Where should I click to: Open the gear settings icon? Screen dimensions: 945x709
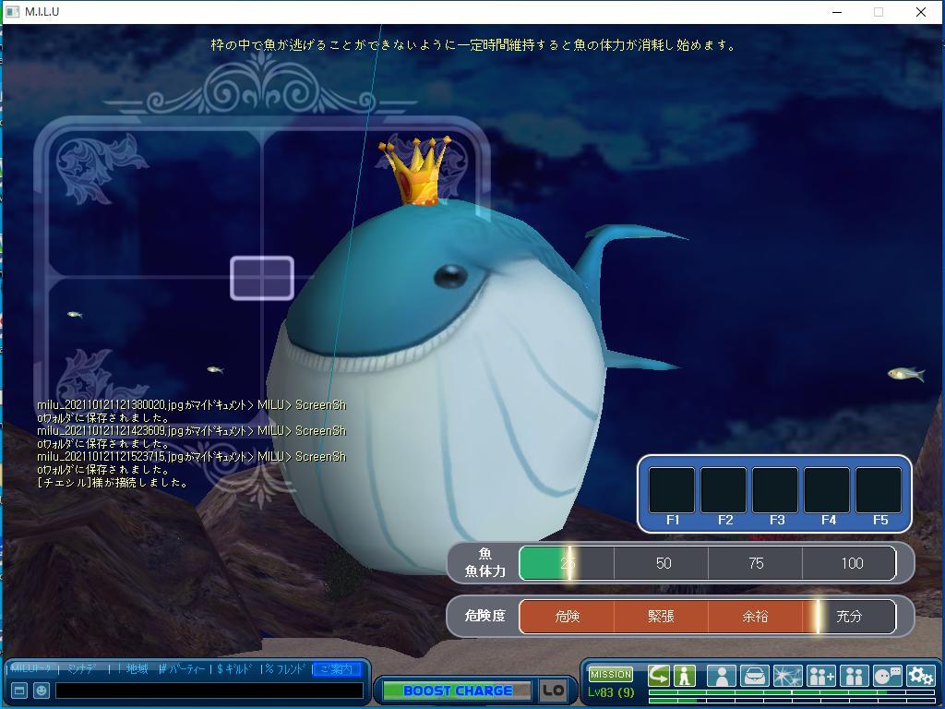(x=920, y=677)
